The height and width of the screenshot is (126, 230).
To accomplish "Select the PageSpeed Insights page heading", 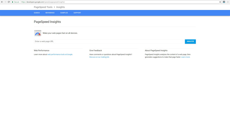I will pyautogui.click(x=47, y=22).
